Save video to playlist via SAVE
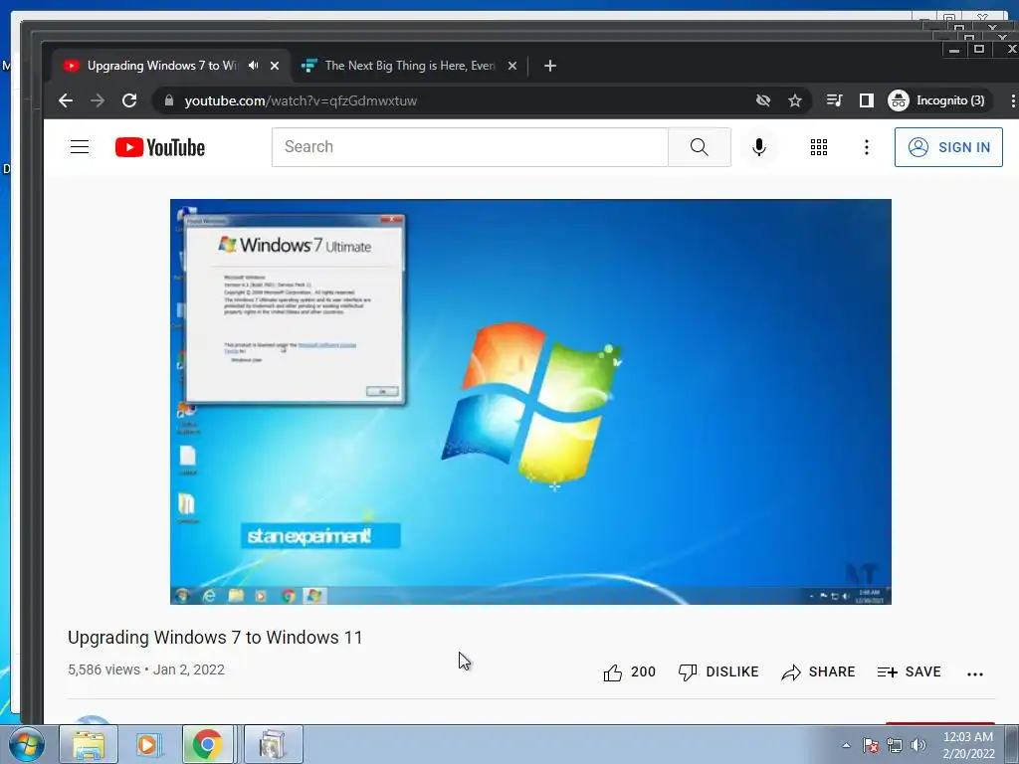The width and height of the screenshot is (1019, 764). point(910,671)
